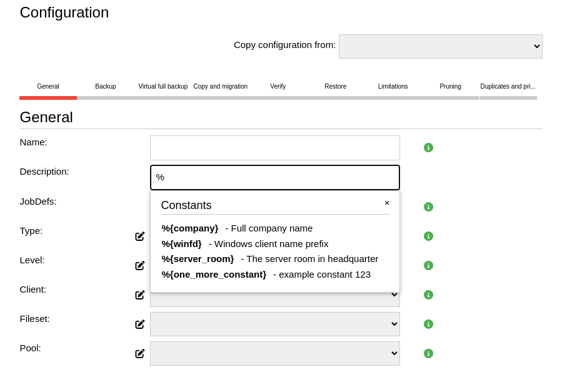The height and width of the screenshot is (370, 562).
Task: Switch to the General tab
Action: tap(48, 86)
